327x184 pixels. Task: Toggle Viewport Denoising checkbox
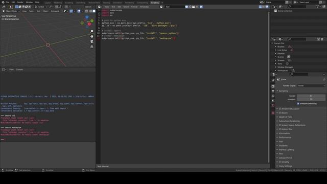[x=298, y=104]
